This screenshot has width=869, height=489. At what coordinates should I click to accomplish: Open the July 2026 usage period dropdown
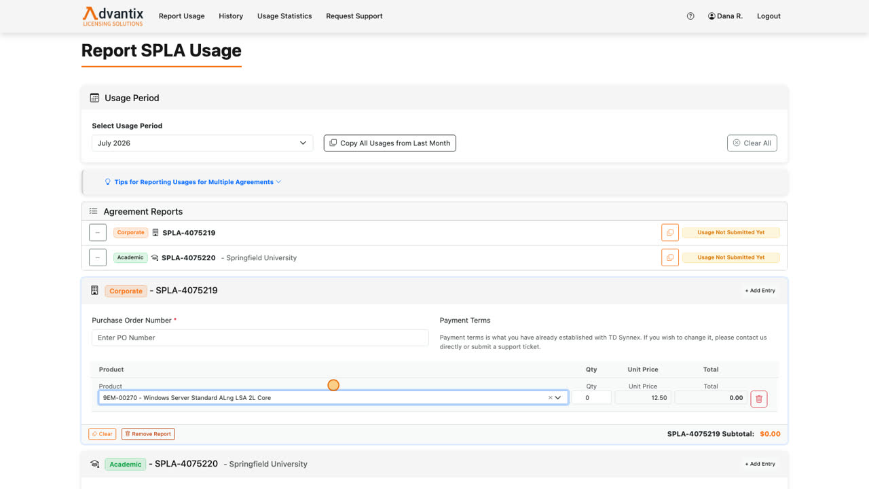click(x=202, y=143)
